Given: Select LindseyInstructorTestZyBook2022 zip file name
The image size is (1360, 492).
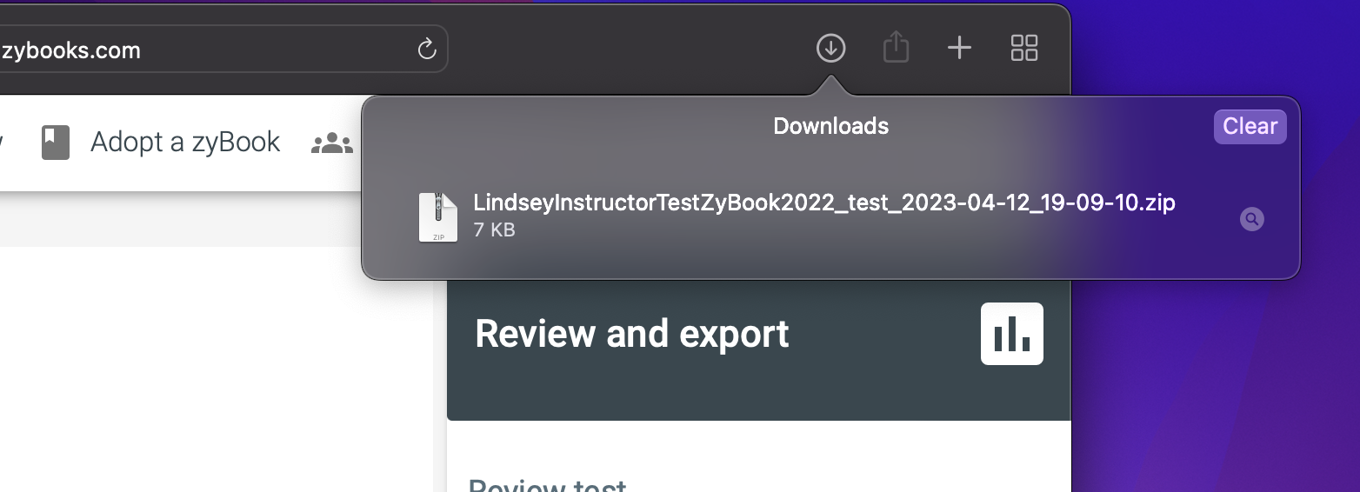Looking at the screenshot, I should tap(824, 203).
